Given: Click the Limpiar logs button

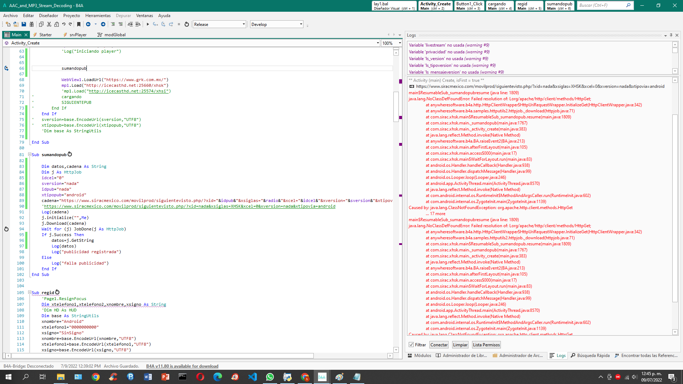Looking at the screenshot, I should tap(460, 345).
